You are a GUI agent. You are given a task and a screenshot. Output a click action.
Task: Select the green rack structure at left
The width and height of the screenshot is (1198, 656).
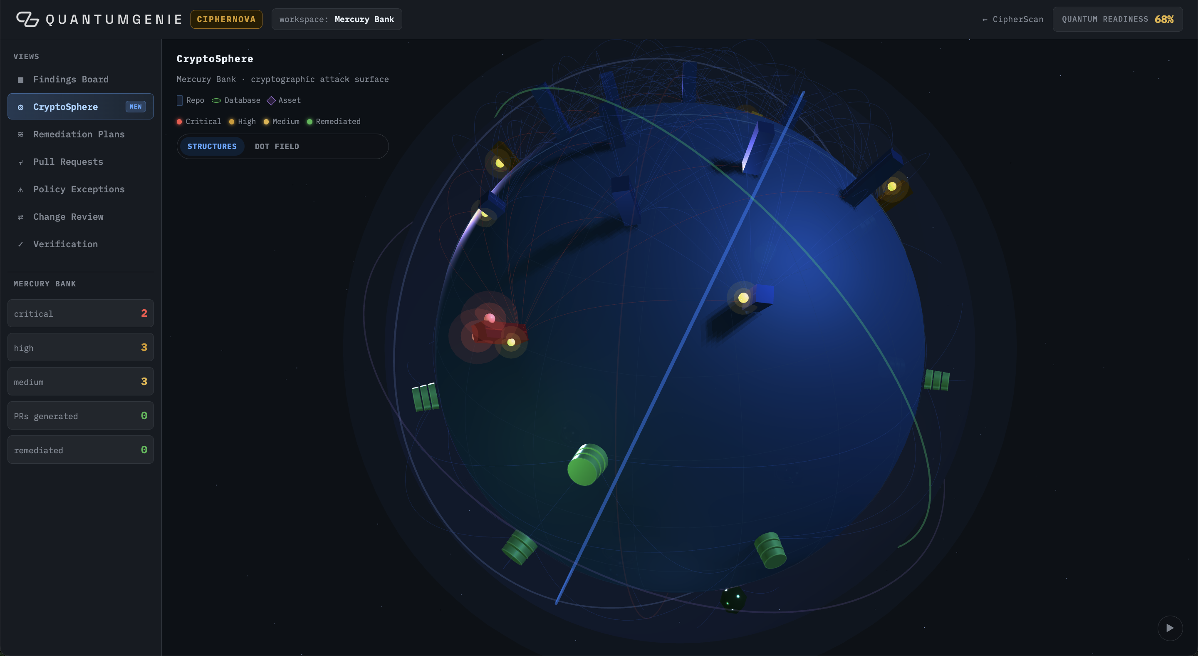coord(425,397)
